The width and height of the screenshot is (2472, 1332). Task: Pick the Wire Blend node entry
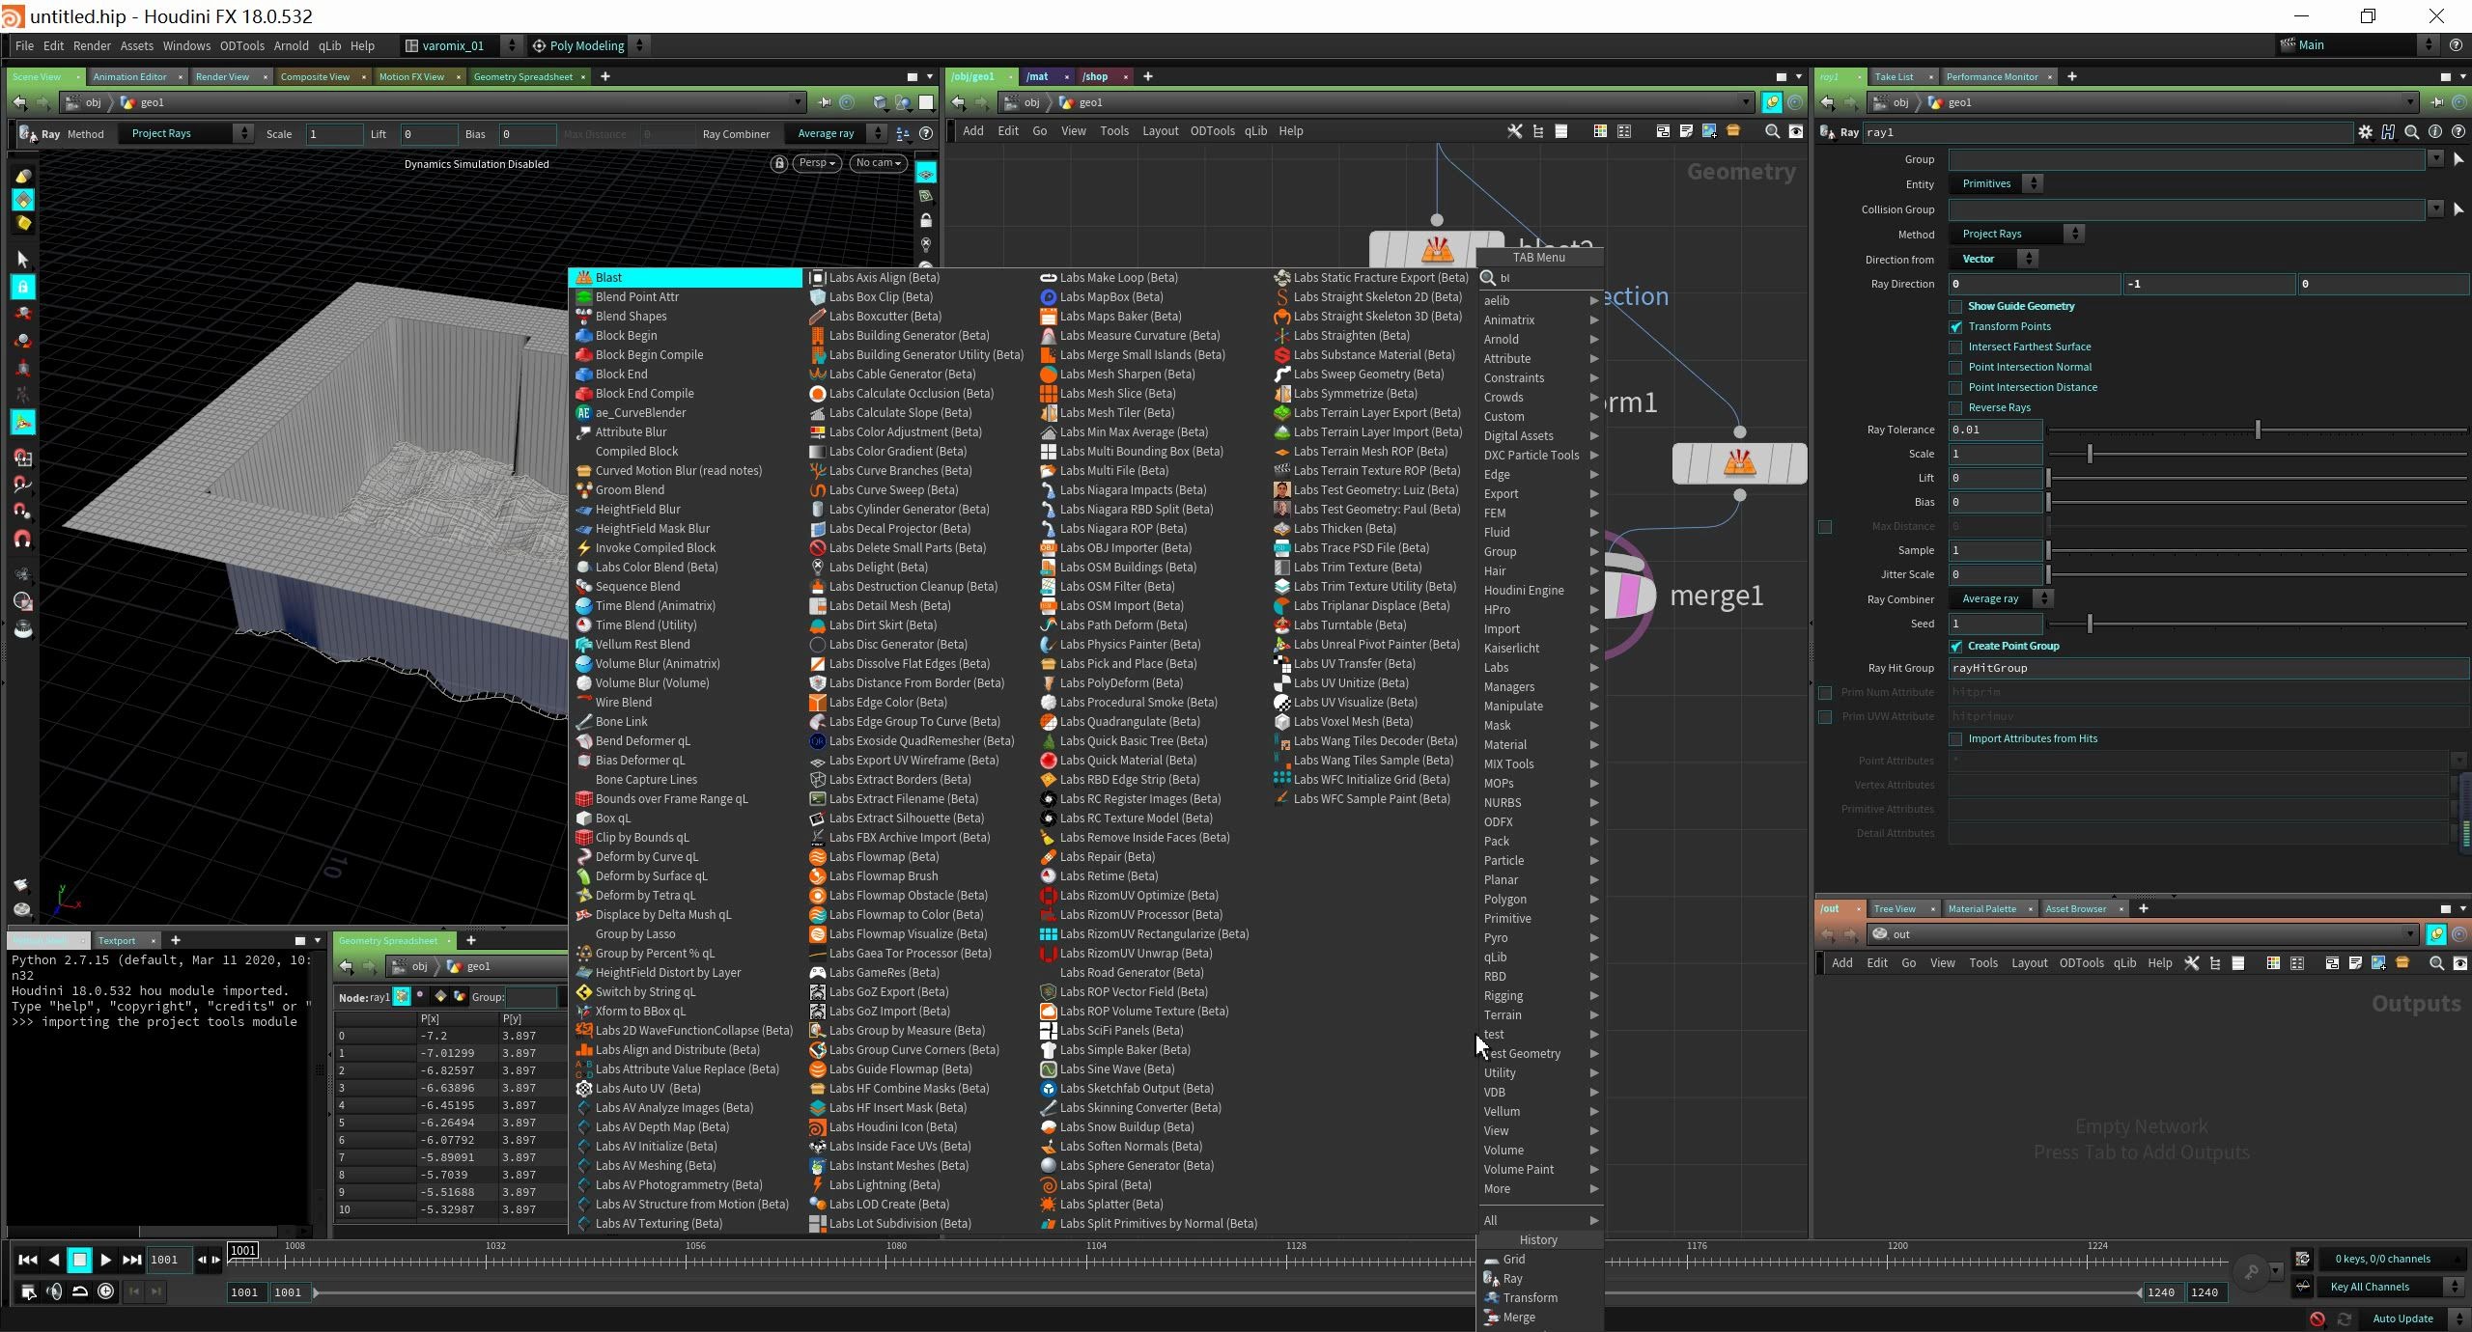[x=623, y=702]
